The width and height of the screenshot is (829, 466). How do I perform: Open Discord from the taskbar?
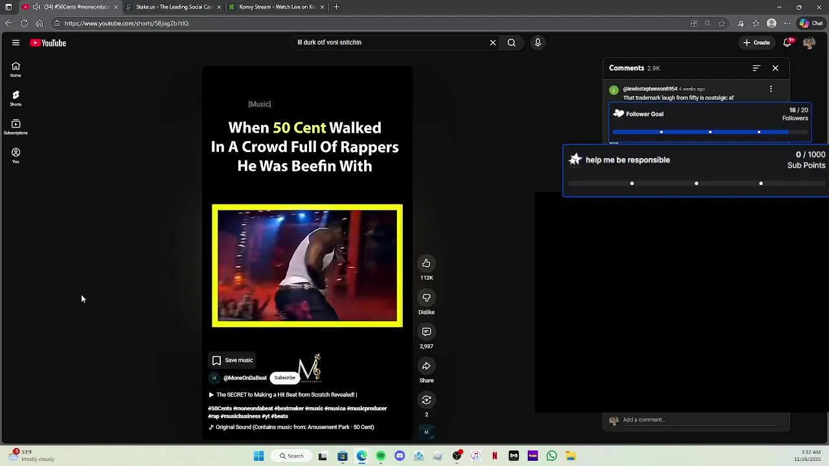point(400,456)
